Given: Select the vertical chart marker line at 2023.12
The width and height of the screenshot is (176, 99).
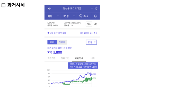Looking at the screenshot, I should pyautogui.click(x=92, y=78).
